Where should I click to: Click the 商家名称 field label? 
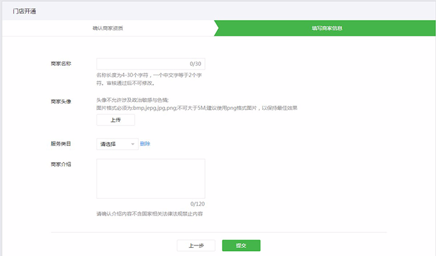pos(61,63)
